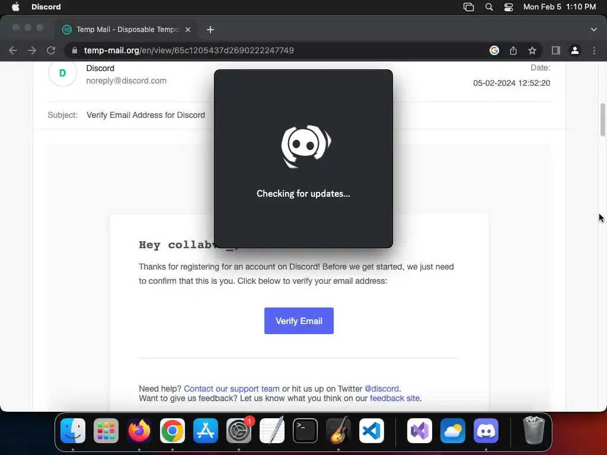Click the Discord logo in updater window
The height and width of the screenshot is (455, 607).
(306, 146)
